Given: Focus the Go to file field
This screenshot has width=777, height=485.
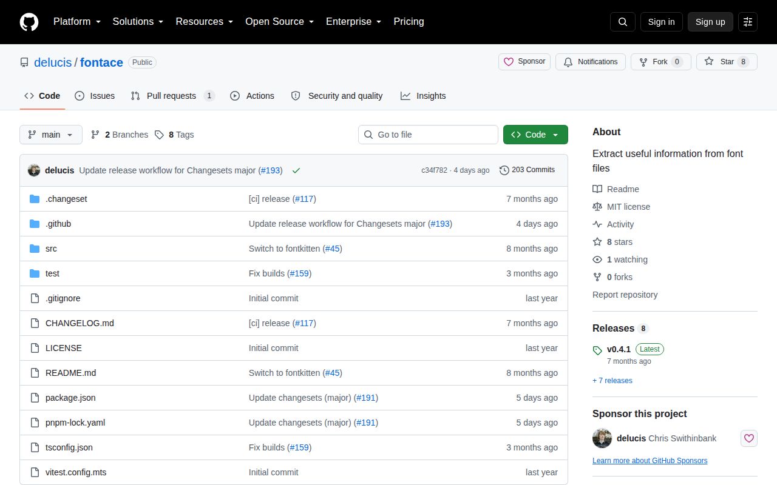Looking at the screenshot, I should point(428,135).
